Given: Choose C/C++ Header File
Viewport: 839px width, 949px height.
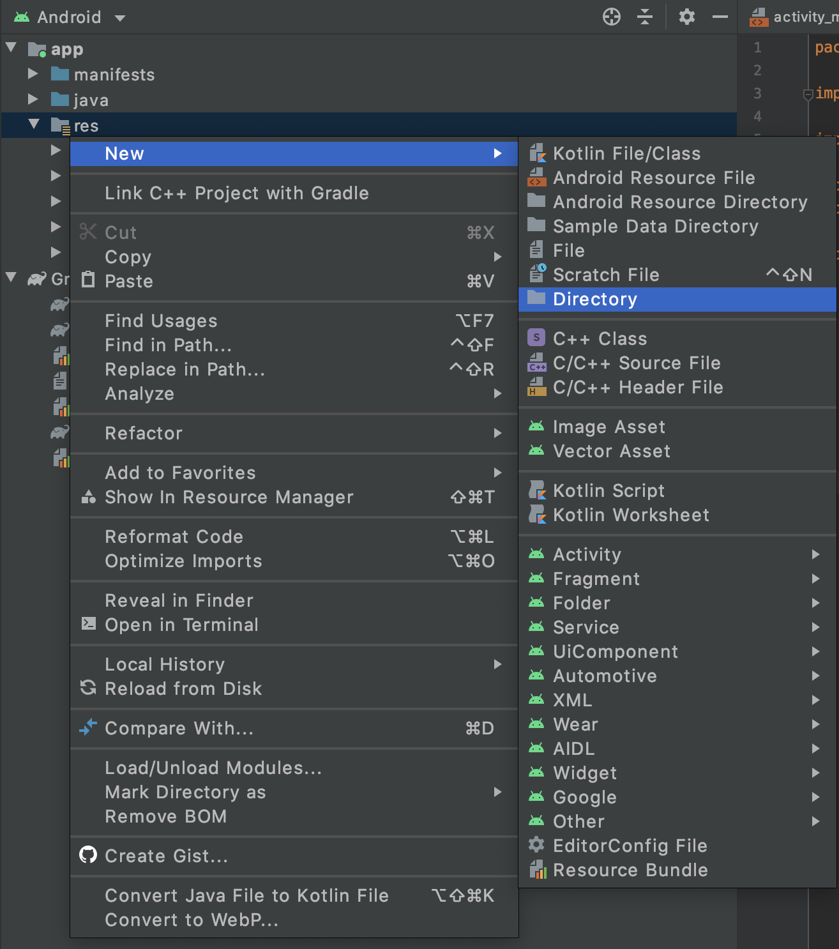Looking at the screenshot, I should point(677,388).
